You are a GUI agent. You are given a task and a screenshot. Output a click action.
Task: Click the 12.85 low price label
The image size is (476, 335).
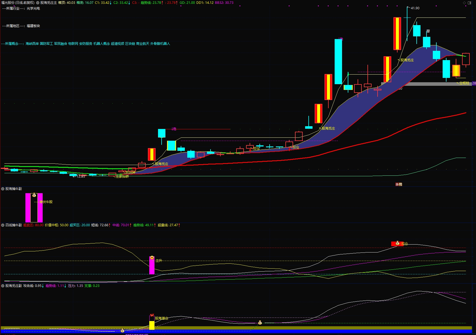(x=81, y=177)
